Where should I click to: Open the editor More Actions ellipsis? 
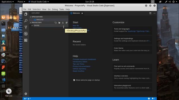(154, 13)
